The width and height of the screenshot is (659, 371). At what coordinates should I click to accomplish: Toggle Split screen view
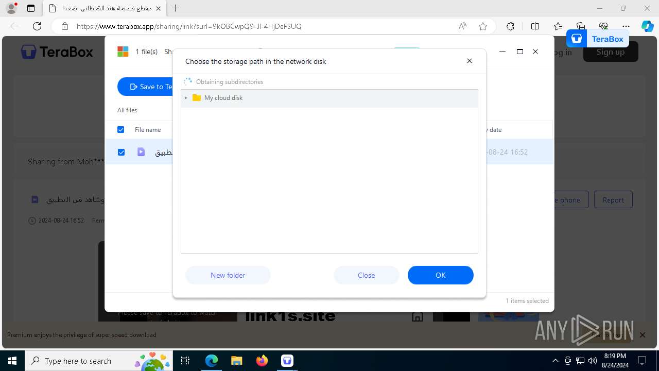tap(535, 26)
